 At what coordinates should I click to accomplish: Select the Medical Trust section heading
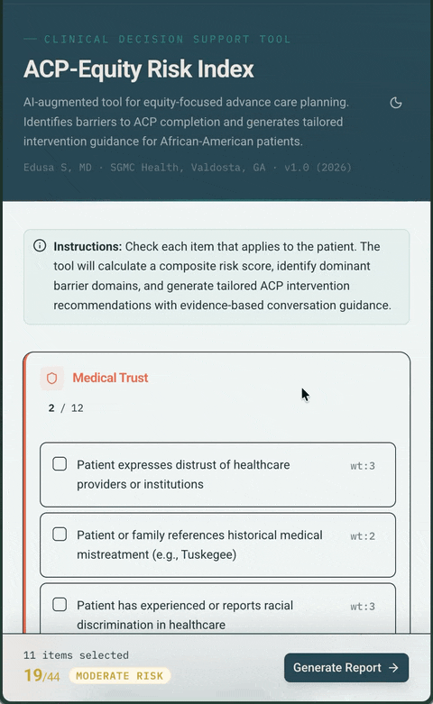point(110,378)
